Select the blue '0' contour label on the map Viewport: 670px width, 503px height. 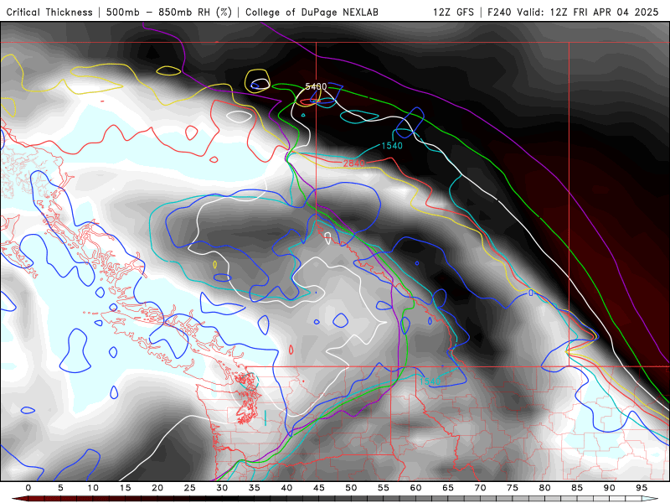click(x=531, y=293)
